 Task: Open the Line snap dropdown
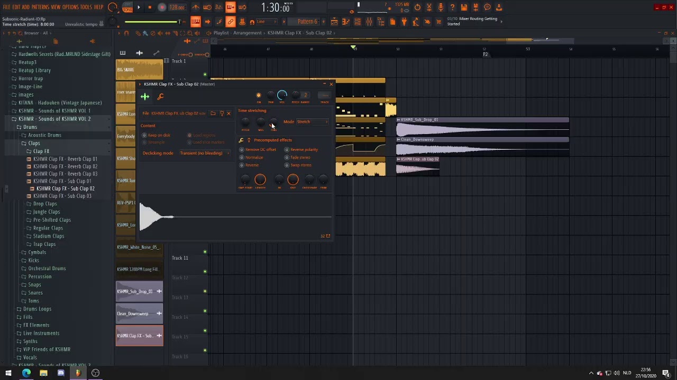pos(268,22)
